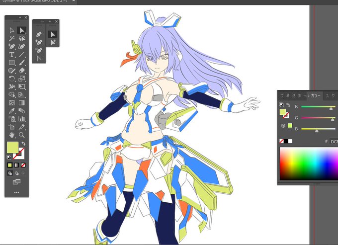The height and width of the screenshot is (245, 338).
Task: Set paint type to Gradient
Action: [16, 165]
